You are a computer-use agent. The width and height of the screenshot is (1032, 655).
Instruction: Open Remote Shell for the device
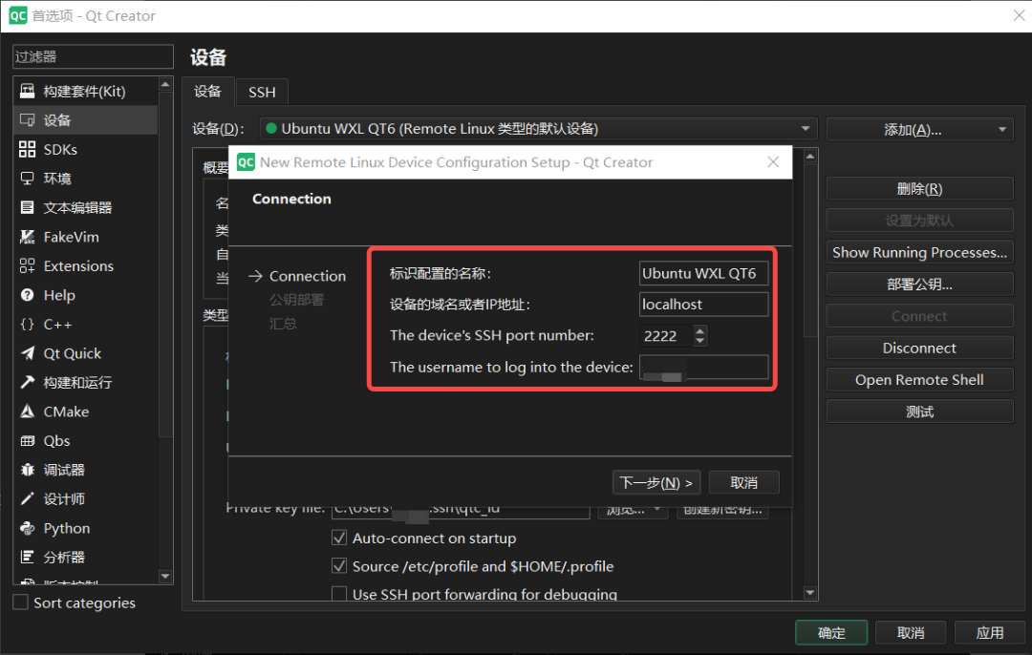pos(919,379)
